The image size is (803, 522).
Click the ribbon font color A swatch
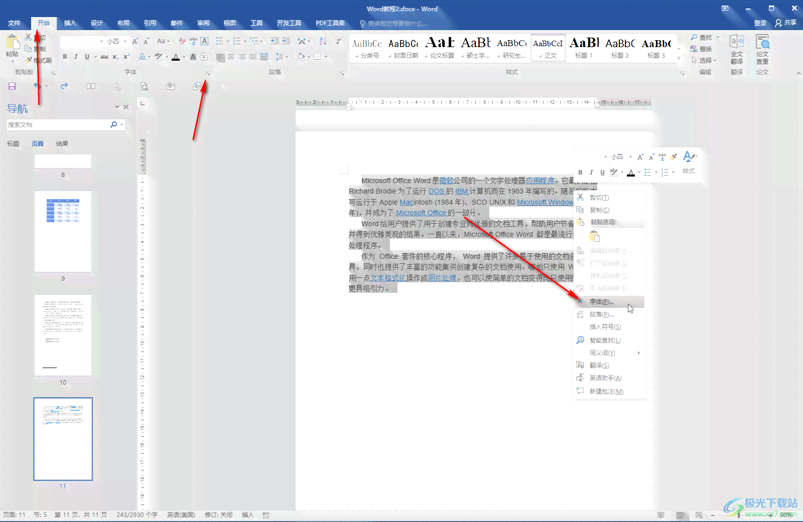(x=176, y=57)
